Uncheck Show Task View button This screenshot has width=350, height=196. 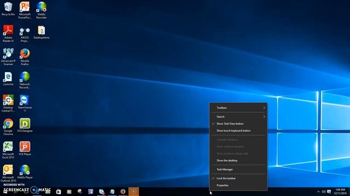(238, 124)
